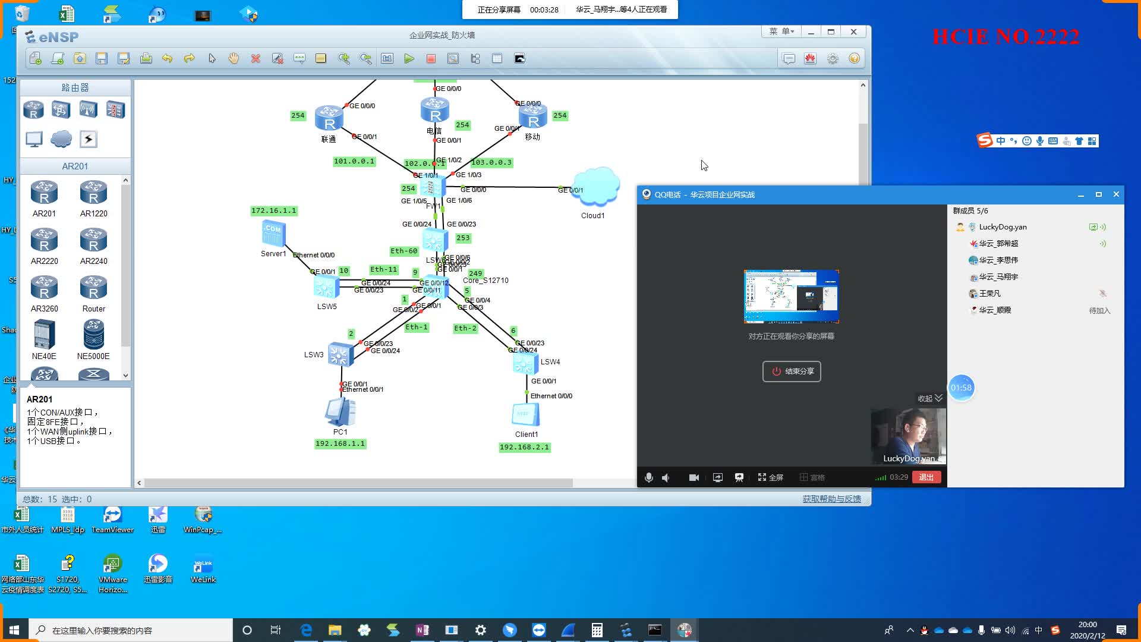Select member 华云_李思伟 in list
Viewport: 1141px width, 642px height.
coord(998,260)
